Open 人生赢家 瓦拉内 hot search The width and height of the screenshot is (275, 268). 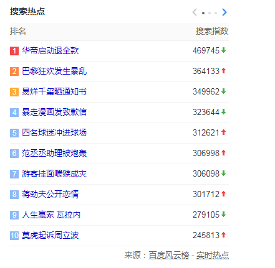pos(51,215)
